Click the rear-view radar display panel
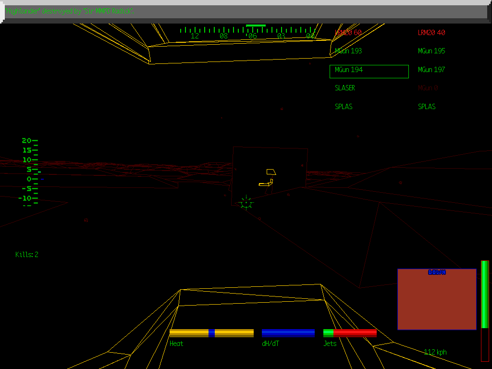 (437, 300)
